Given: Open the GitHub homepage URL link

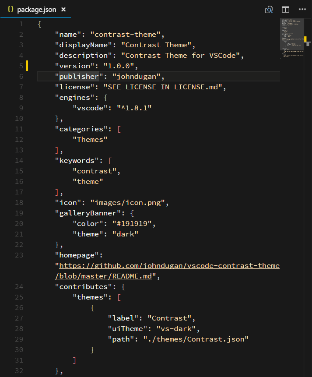Looking at the screenshot, I should (x=169, y=266).
